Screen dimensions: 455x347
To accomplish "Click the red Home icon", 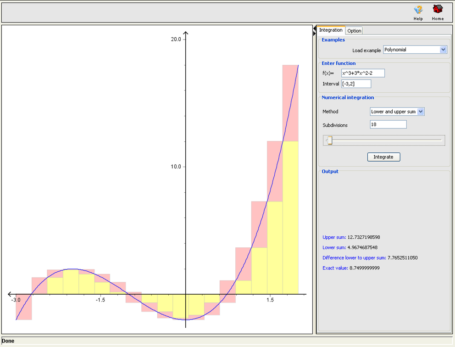I will pos(438,9).
